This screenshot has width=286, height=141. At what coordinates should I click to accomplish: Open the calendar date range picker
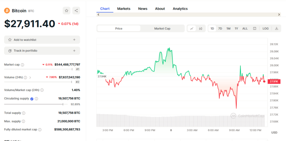255,29
